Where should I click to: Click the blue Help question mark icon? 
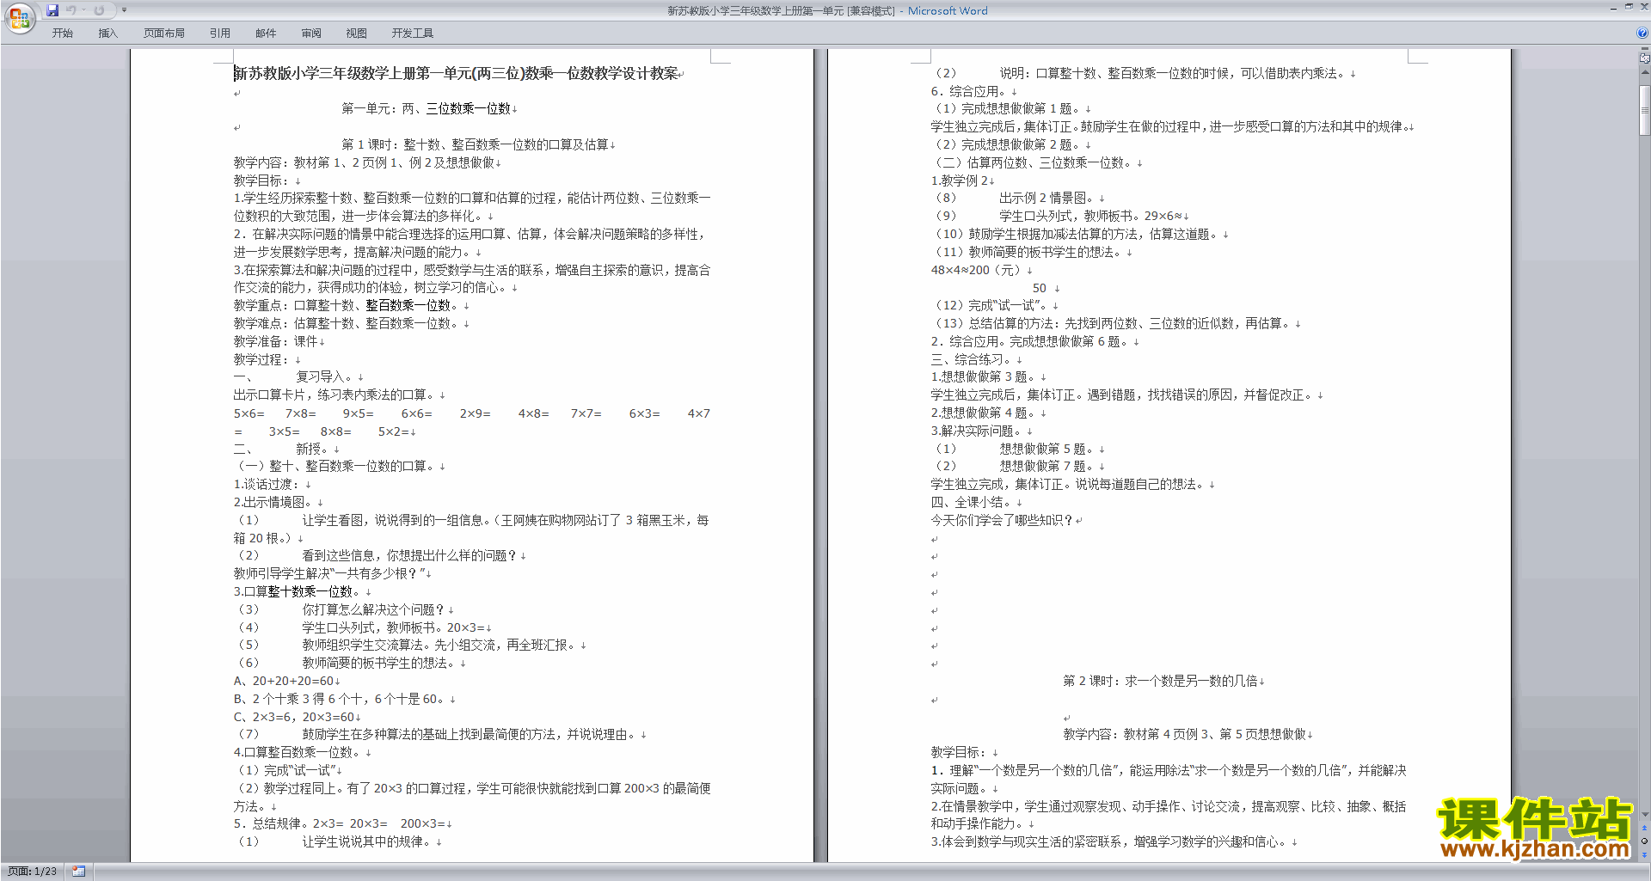(x=1642, y=34)
